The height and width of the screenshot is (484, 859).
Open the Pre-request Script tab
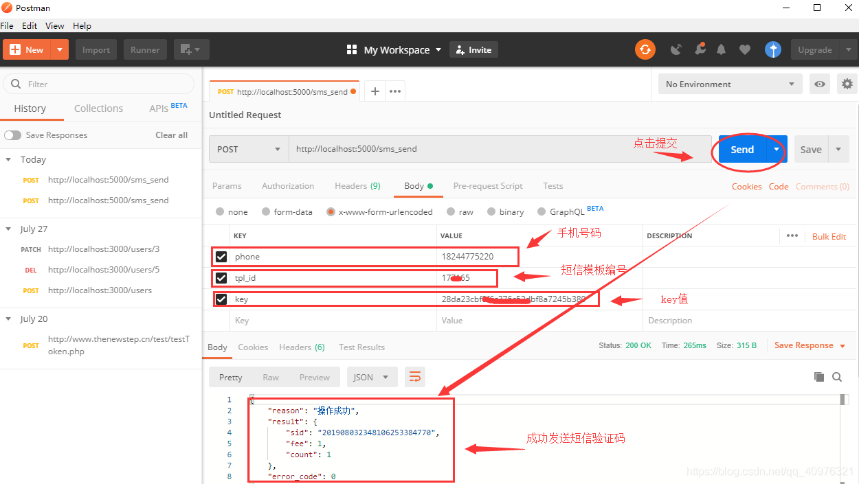click(488, 186)
